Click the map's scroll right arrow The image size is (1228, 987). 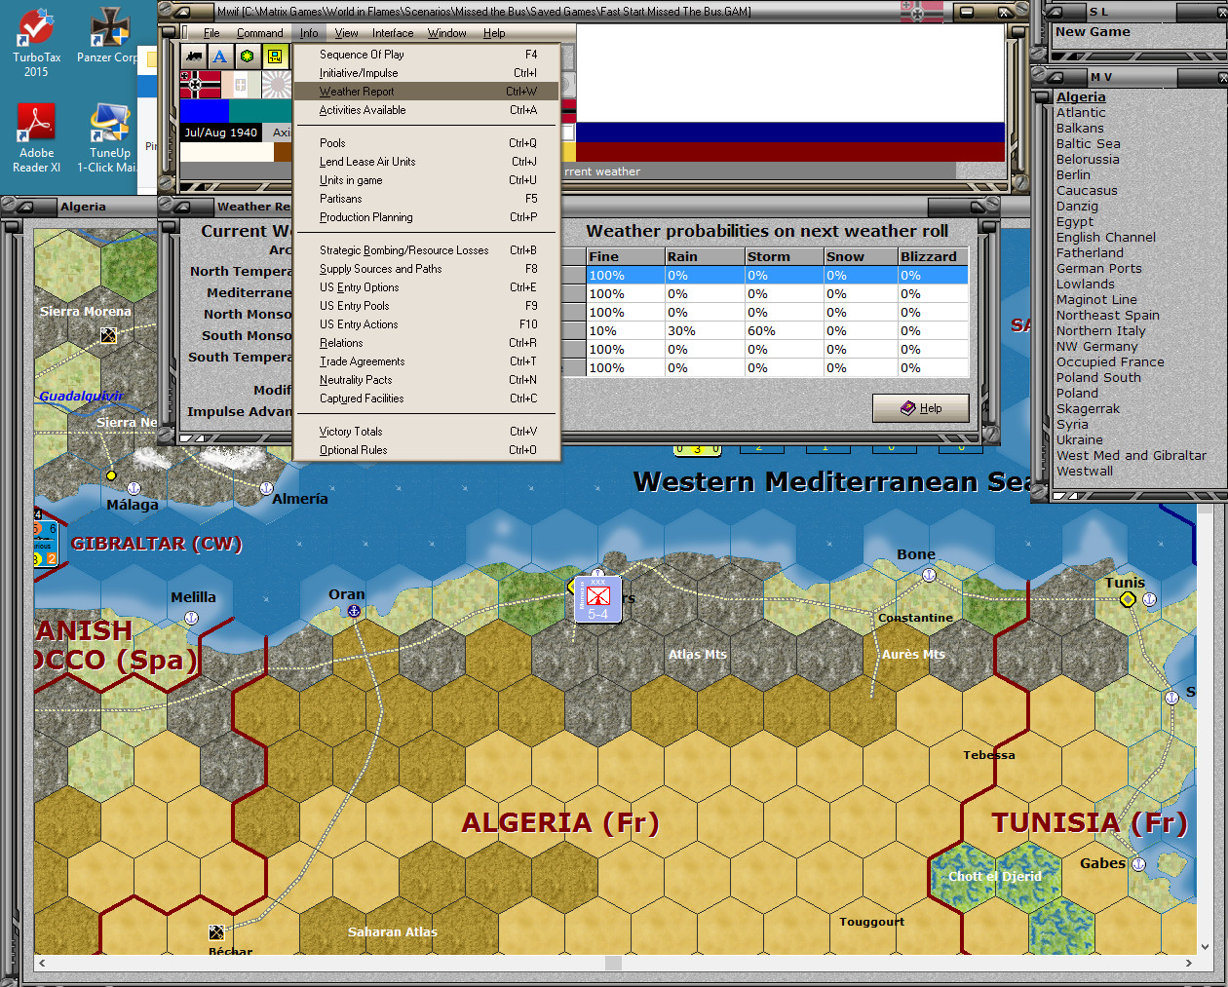[x=1188, y=963]
